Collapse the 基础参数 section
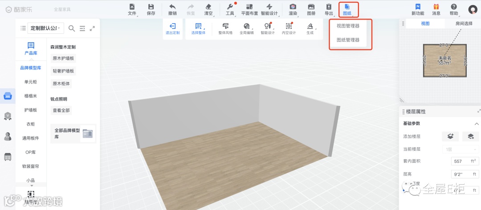The width and height of the screenshot is (481, 210). coord(477,124)
